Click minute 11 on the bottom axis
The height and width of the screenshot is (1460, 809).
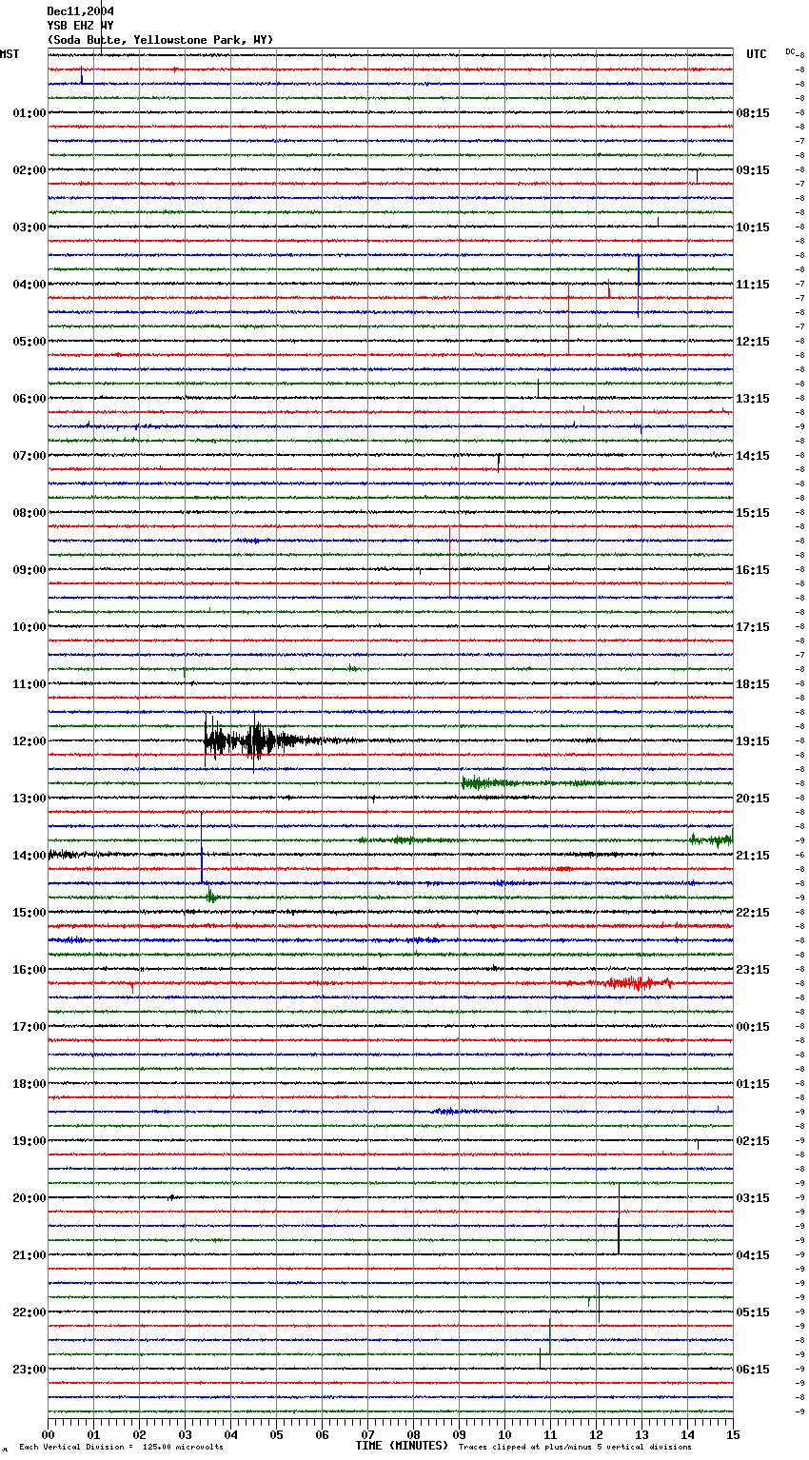pos(550,1434)
